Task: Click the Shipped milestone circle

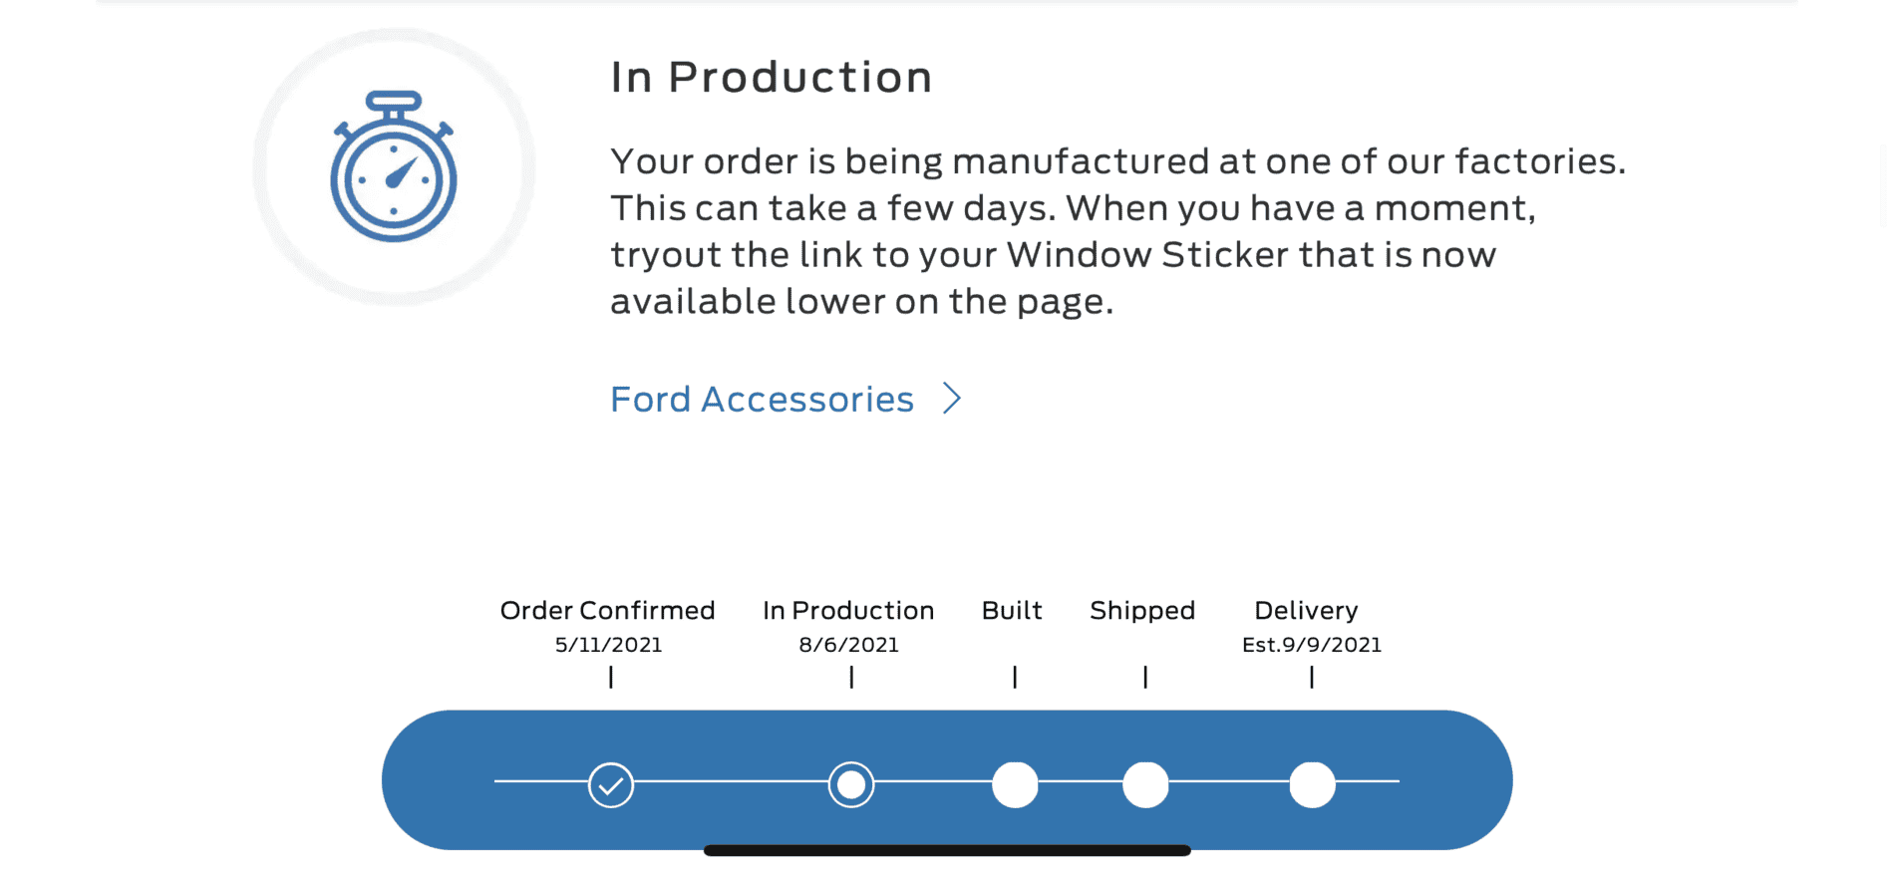Action: [1144, 784]
